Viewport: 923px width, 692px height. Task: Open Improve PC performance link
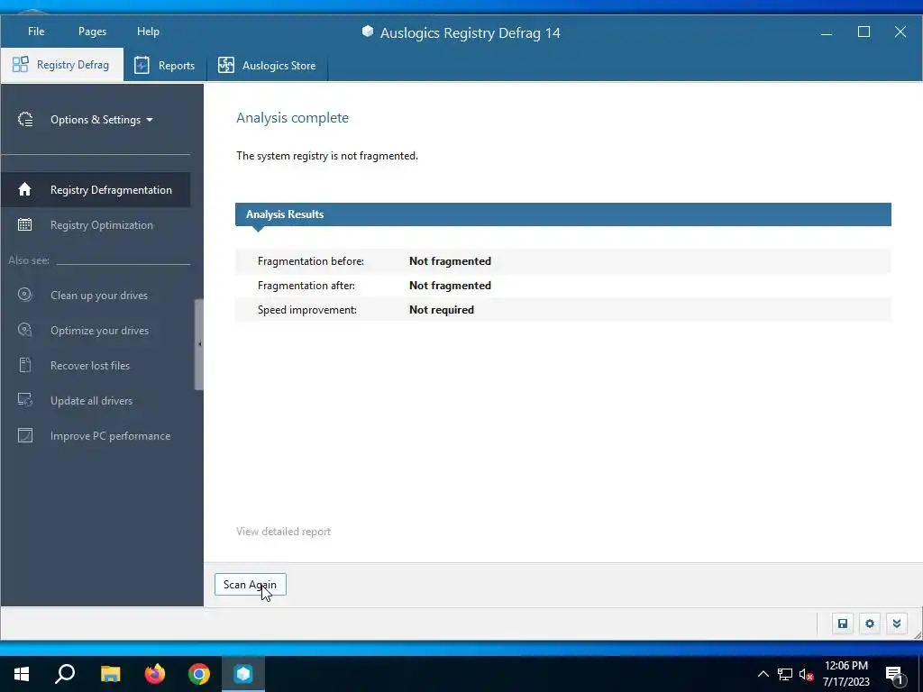coord(110,436)
